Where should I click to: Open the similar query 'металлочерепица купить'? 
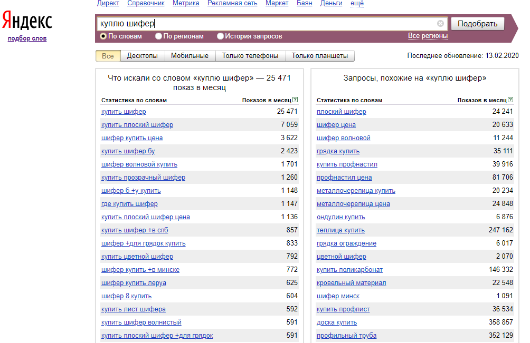(356, 191)
